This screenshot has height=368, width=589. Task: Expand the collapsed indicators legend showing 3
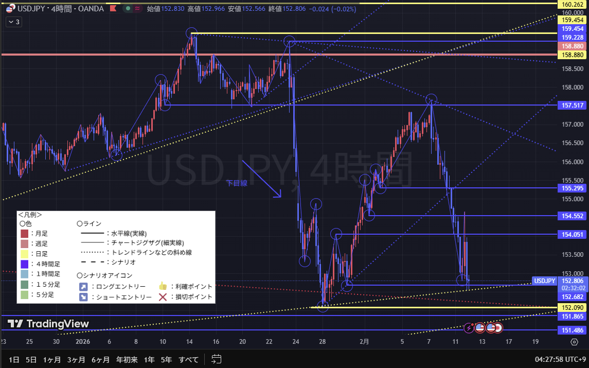point(14,22)
